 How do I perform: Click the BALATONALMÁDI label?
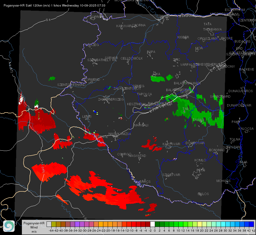click(187, 83)
